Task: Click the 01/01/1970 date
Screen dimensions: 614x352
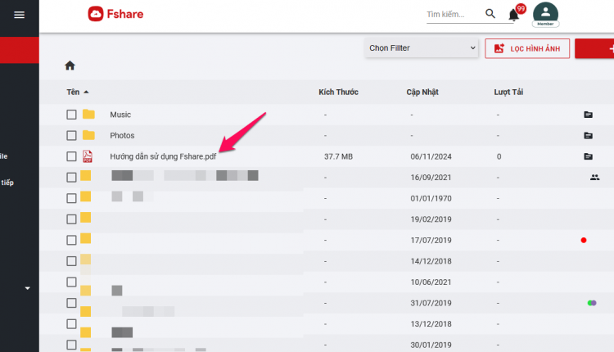Action: pyautogui.click(x=431, y=199)
